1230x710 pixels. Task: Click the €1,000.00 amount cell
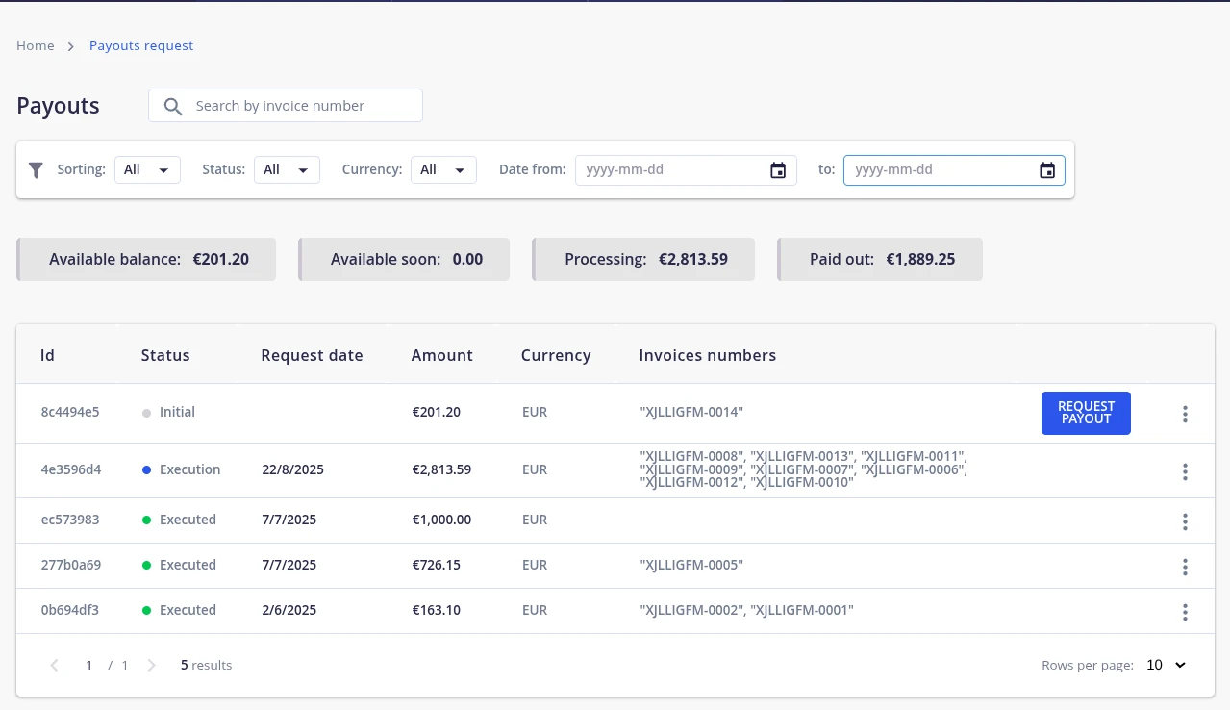[442, 520]
